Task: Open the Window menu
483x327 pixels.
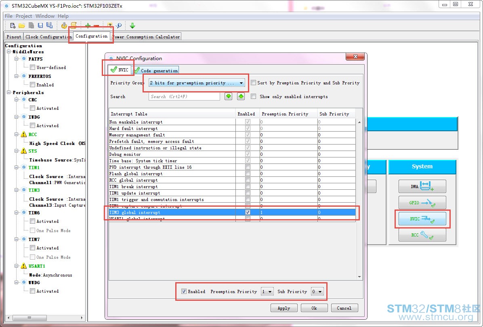Action: [45, 16]
